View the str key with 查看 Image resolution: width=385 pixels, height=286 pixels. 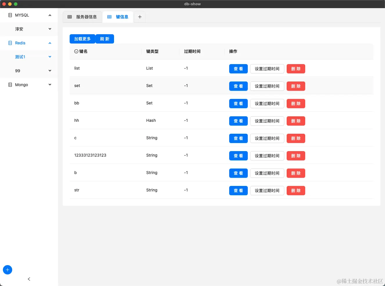238,191
